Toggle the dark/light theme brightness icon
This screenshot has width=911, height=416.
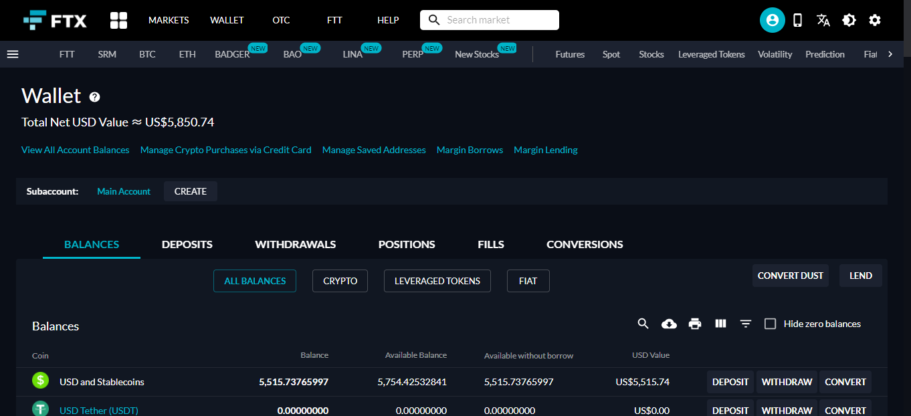(x=849, y=20)
